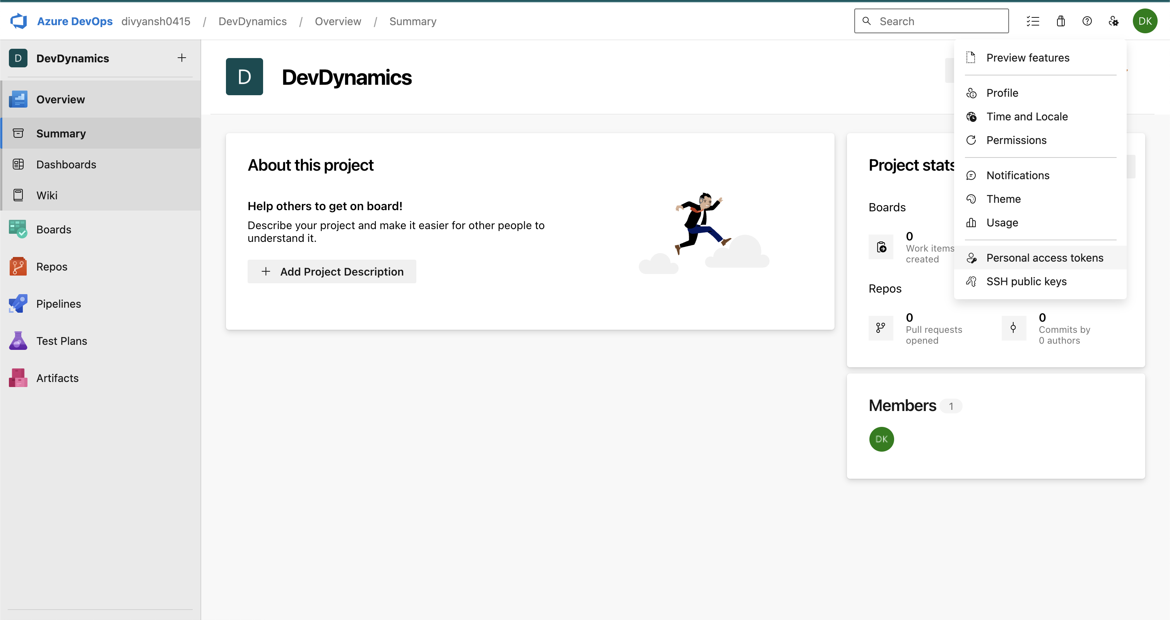
Task: Add a new item with plus icon
Action: click(182, 58)
